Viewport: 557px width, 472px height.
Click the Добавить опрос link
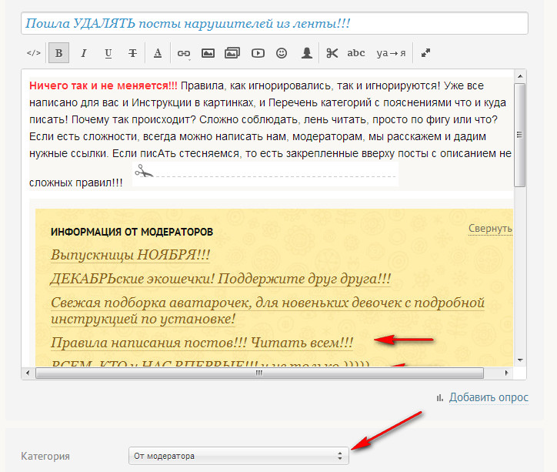pyautogui.click(x=489, y=397)
